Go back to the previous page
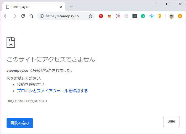The width and height of the screenshot is (186, 134). (x=6, y=16)
